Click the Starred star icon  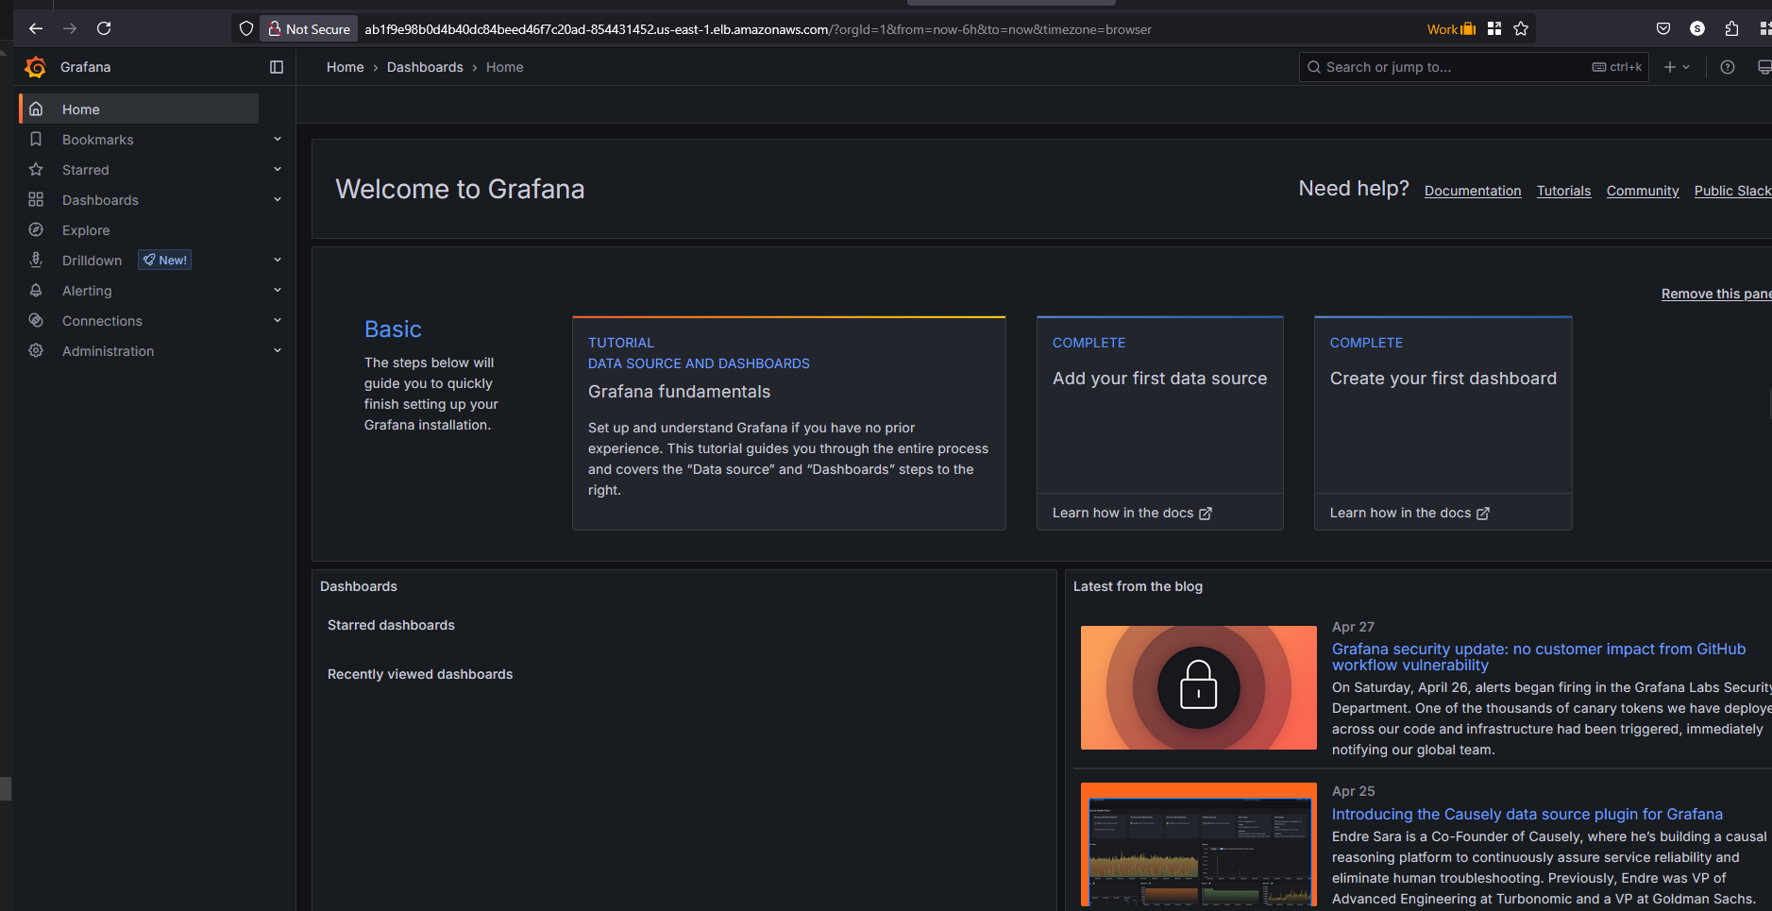pos(36,169)
